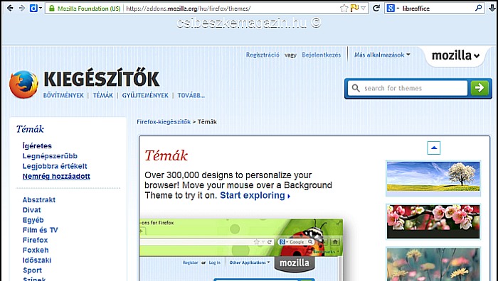Viewport: 498px width, 281px height.
Task: Open the blue d toolbar button
Action: coord(33,9)
